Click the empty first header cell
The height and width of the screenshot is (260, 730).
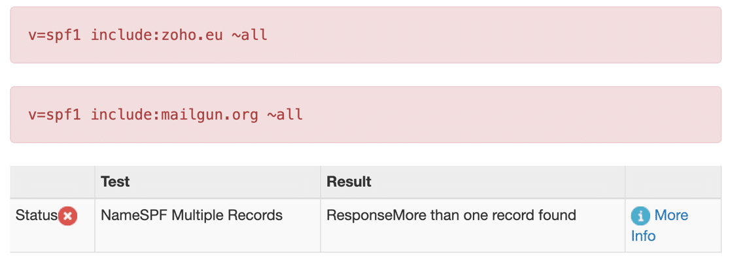pos(52,182)
